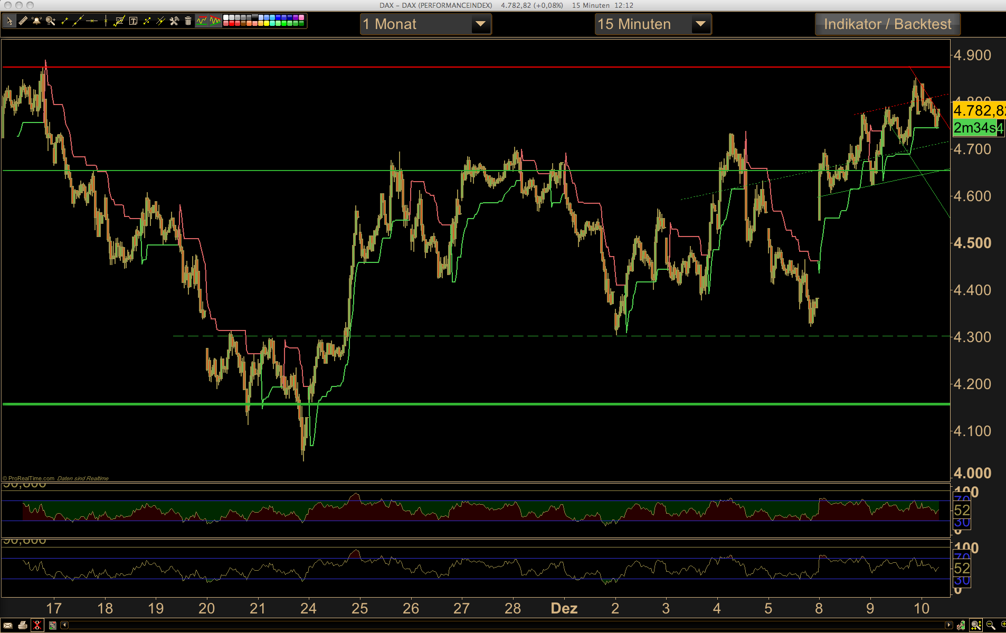
Task: Click the trash can delete icon
Action: (x=188, y=21)
